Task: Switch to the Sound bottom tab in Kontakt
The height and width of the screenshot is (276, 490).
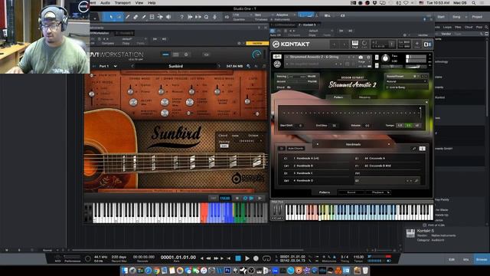Action: pos(351,192)
